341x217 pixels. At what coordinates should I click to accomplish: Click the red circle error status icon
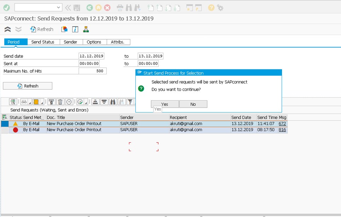pos(16,130)
